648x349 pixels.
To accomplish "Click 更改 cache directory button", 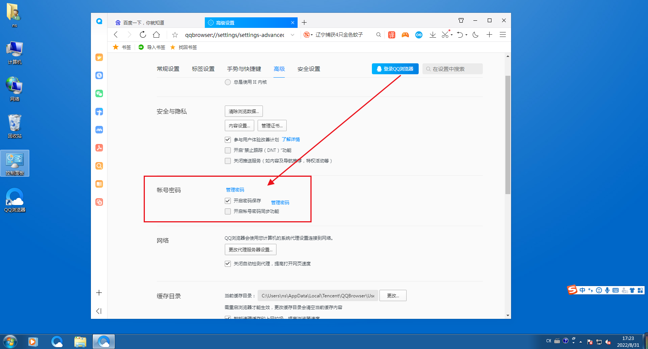I will 393,295.
